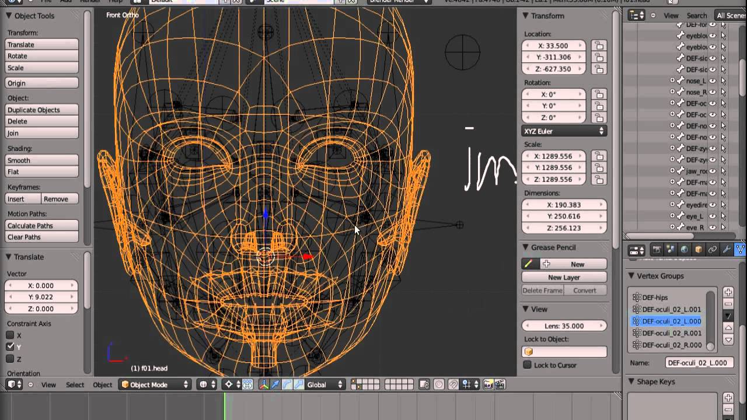The height and width of the screenshot is (420, 747).
Task: Lock the X location with its padlock icon
Action: point(598,45)
